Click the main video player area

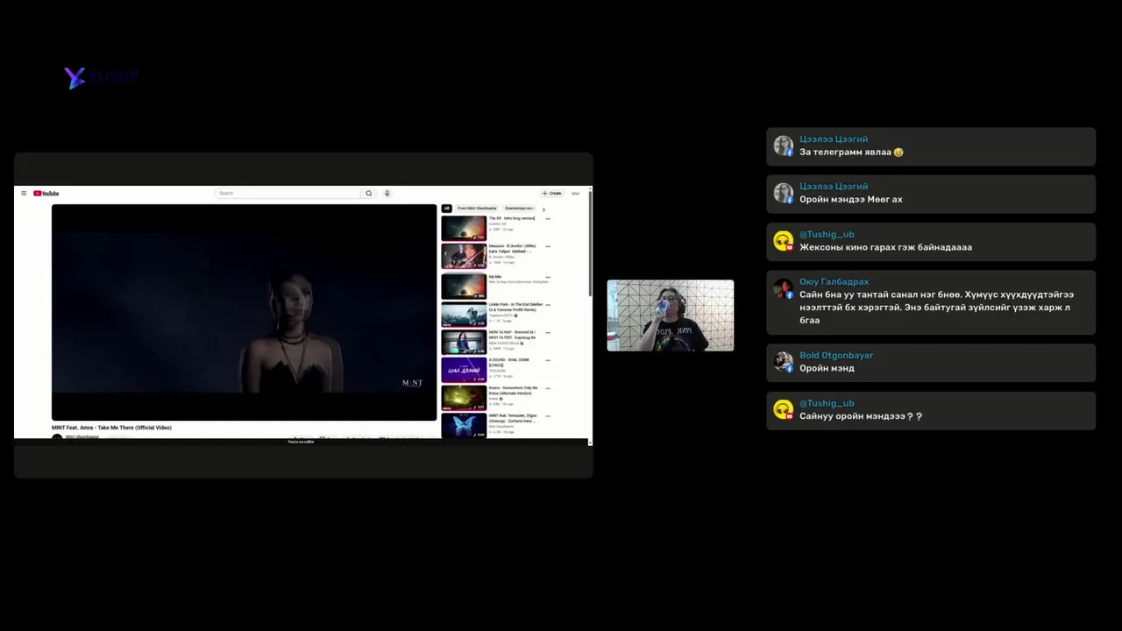[244, 312]
